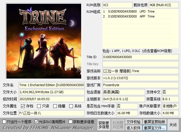The image size is (181, 132).
Task: Click the 账户关联需求 field 本地账户
Action: coord(170,106)
